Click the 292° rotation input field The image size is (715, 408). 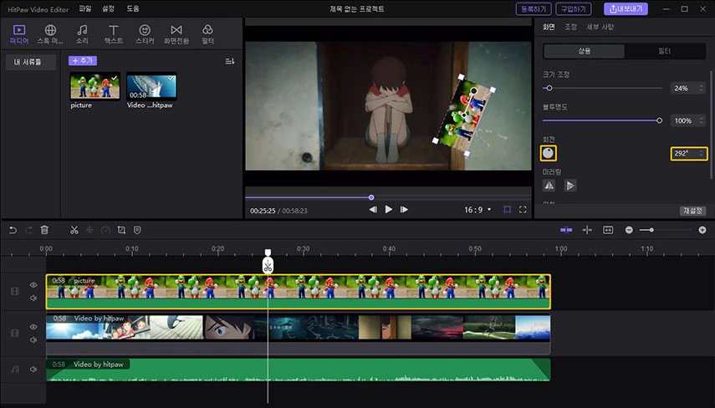689,153
